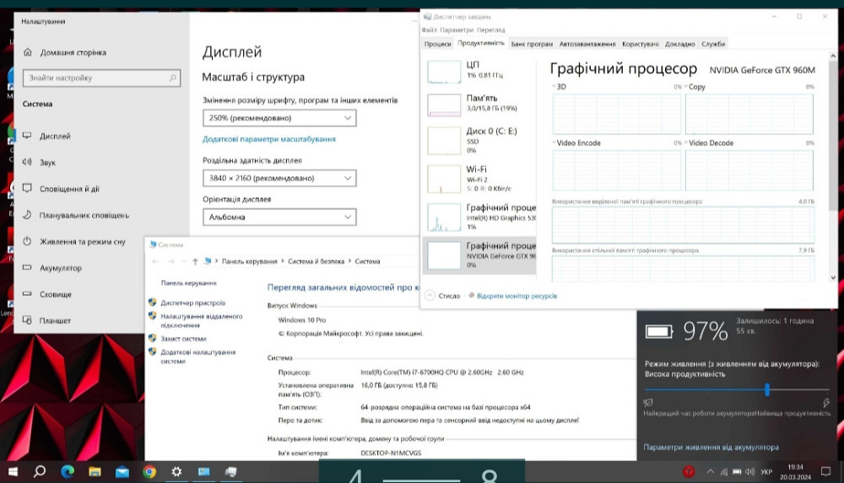Click the up arrow in Система window
Screen dimensions: 844x483
(195, 261)
